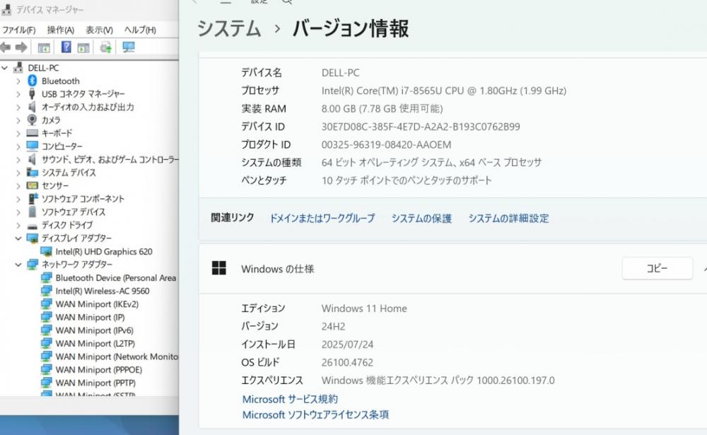707x435 pixels.
Task: Select WAN Miniport (IPv6) in the tree
Action: tap(94, 330)
